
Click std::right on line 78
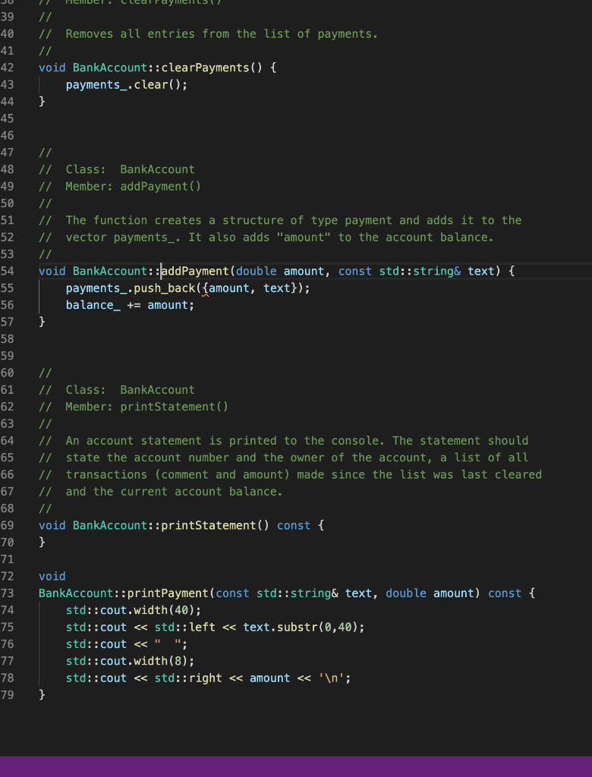point(188,678)
